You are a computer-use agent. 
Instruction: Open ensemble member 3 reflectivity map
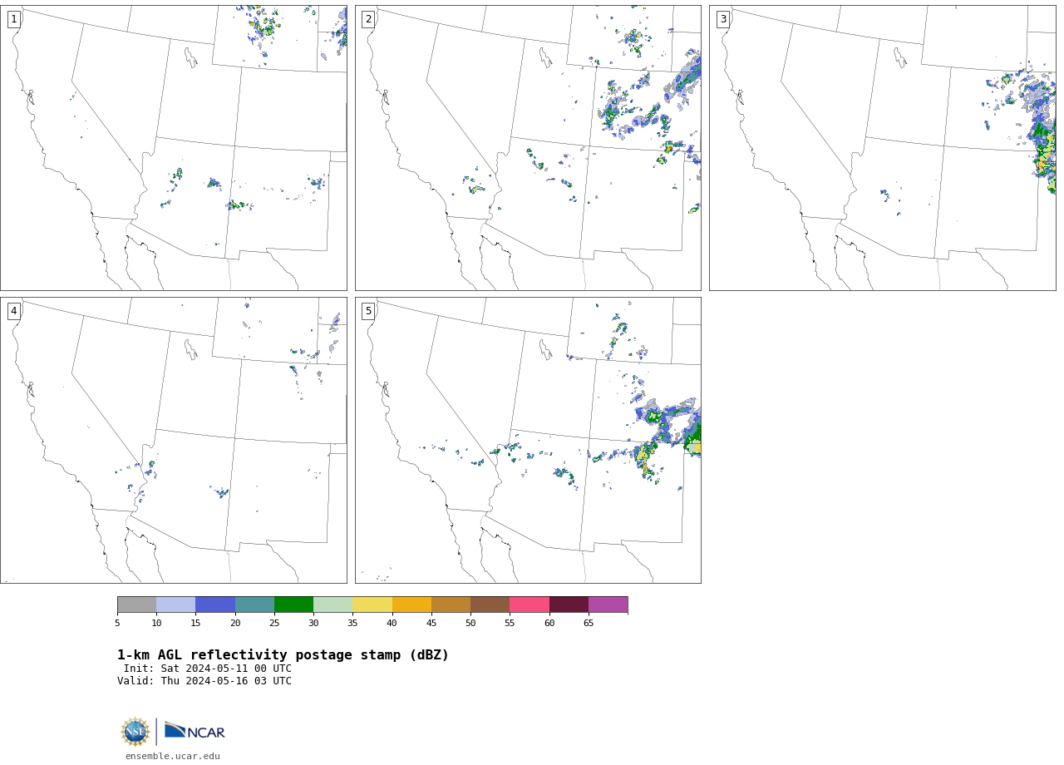click(883, 148)
